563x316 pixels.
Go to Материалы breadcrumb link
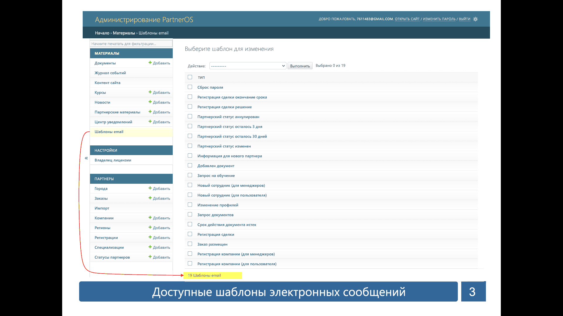click(x=124, y=33)
